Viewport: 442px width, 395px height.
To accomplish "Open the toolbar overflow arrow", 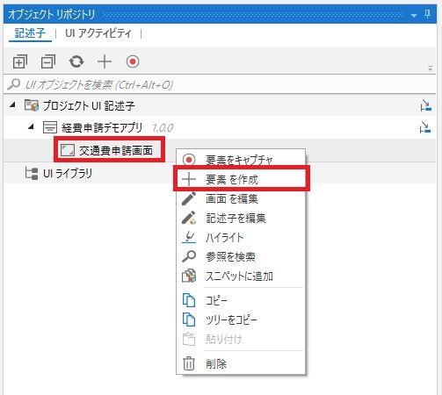I will coord(431,68).
